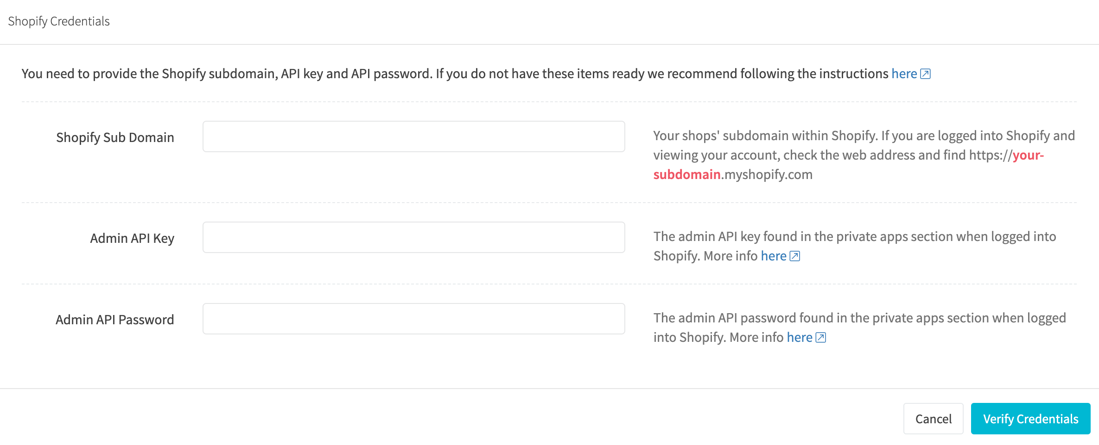Click the "Shopify Sub Domain" field label

click(115, 137)
